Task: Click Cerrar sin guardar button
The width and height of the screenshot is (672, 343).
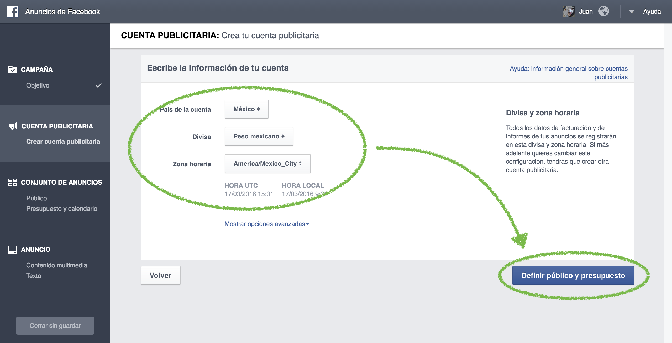Action: coord(55,326)
